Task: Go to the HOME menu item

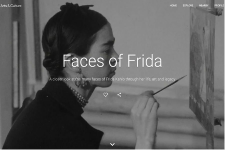Action: [173, 5]
